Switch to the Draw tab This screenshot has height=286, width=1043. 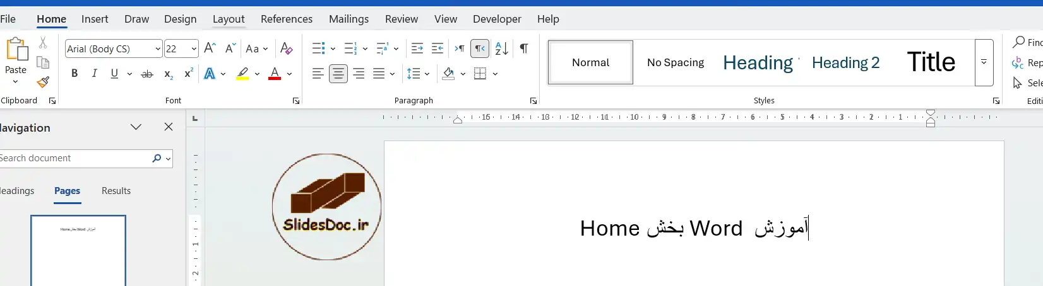(136, 19)
